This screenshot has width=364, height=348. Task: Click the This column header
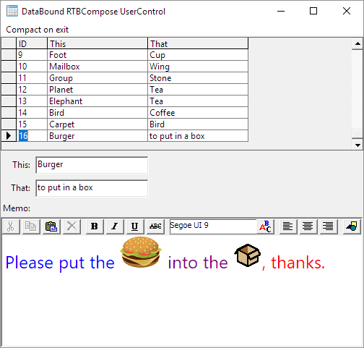[x=97, y=43]
